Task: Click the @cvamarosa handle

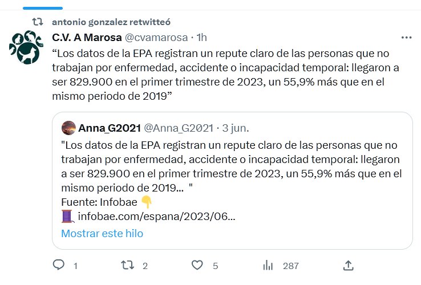Action: (x=156, y=38)
